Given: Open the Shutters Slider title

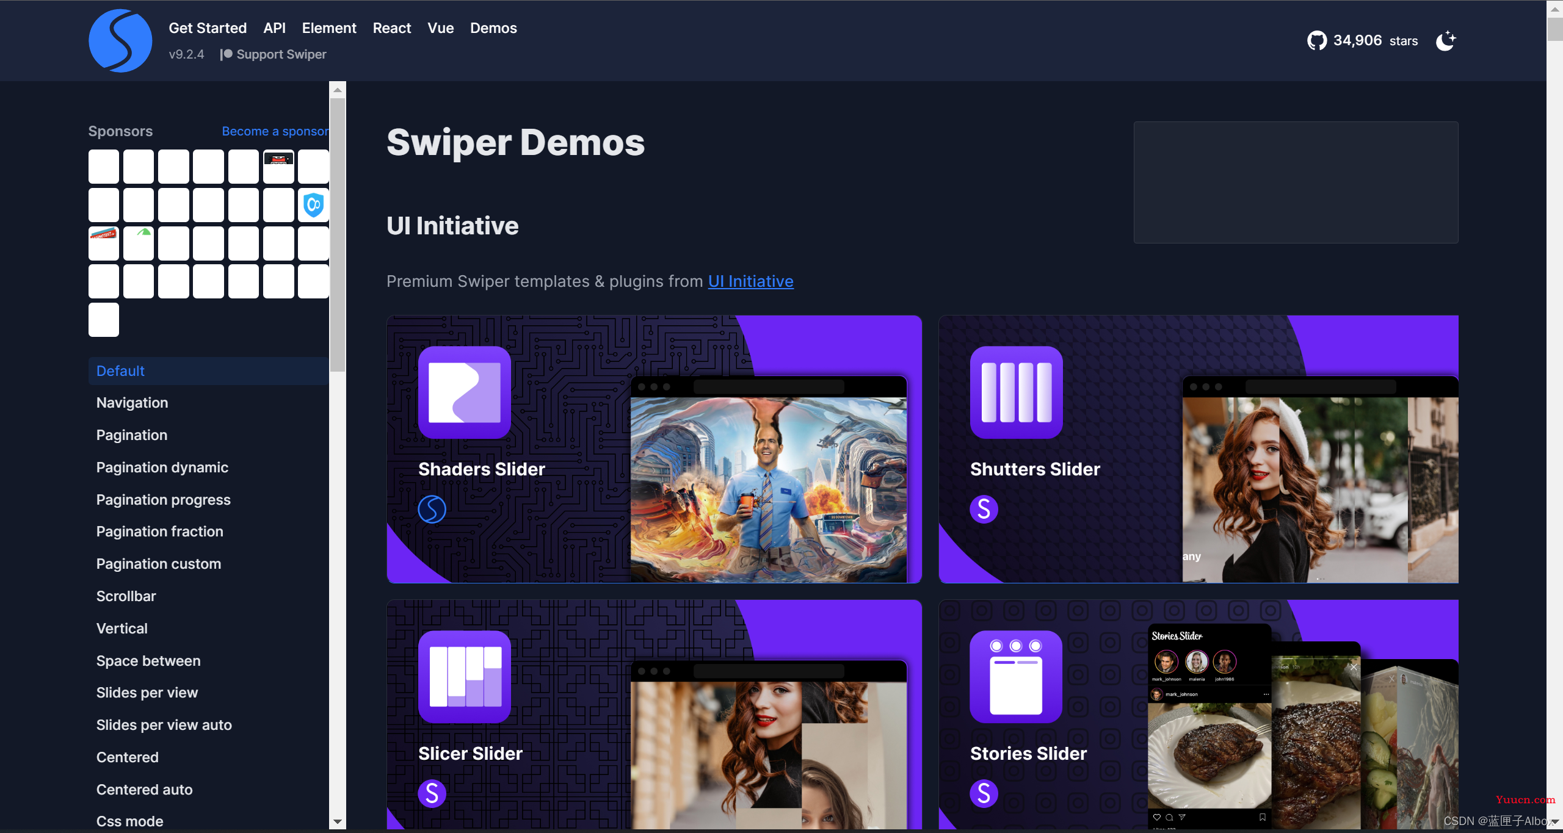Looking at the screenshot, I should tap(1035, 469).
